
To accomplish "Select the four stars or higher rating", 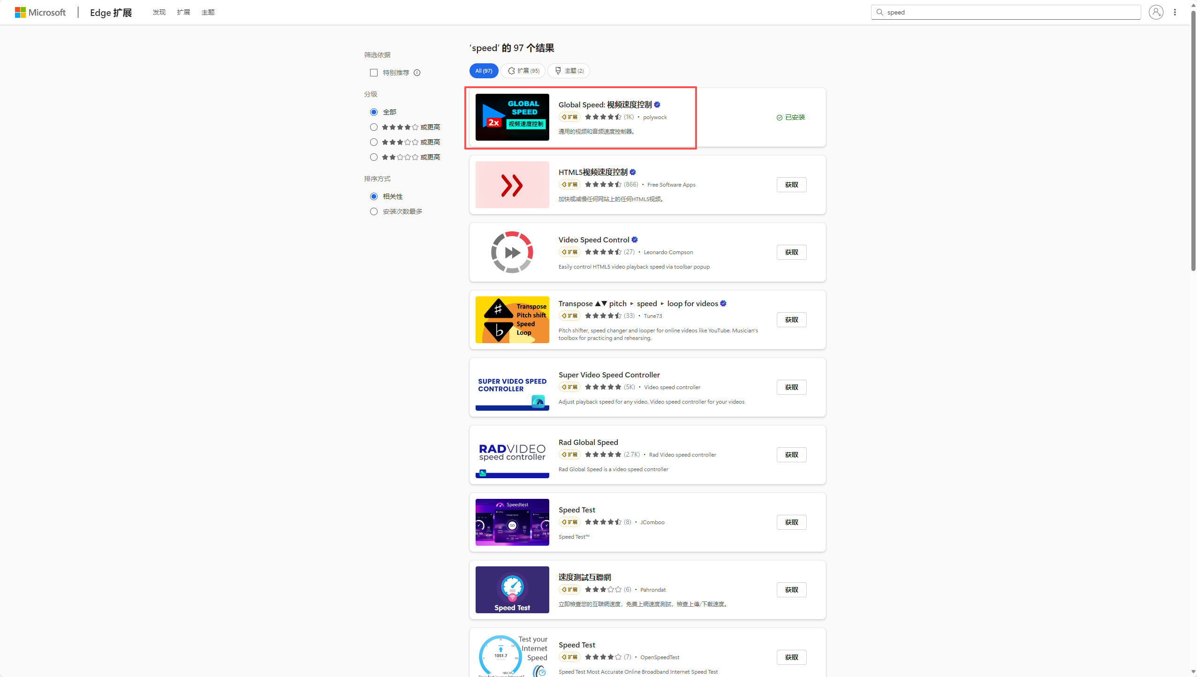I will pyautogui.click(x=374, y=127).
